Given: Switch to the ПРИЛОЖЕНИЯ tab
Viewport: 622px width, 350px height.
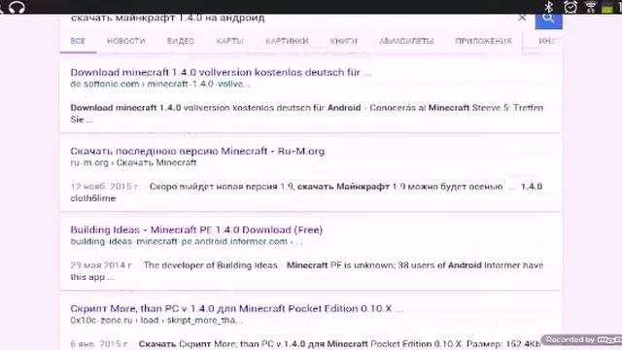Looking at the screenshot, I should click(483, 41).
